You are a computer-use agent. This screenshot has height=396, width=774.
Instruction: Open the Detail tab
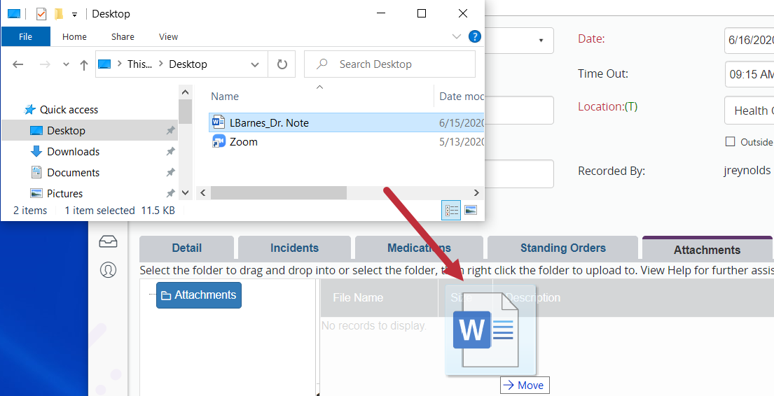[186, 248]
